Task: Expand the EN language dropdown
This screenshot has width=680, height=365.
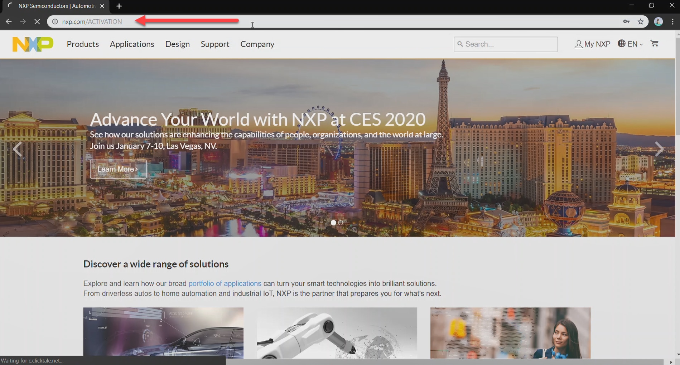Action: click(631, 44)
